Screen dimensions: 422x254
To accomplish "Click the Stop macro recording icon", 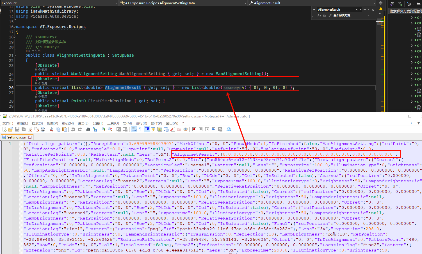I will (x=200, y=129).
